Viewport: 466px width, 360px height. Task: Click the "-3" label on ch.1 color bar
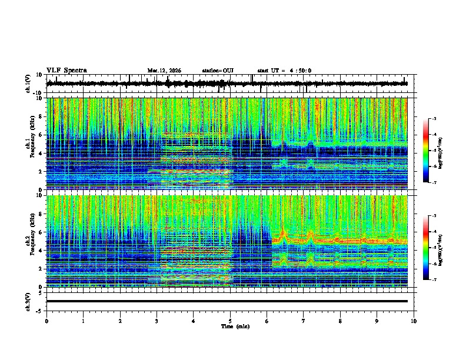(x=434, y=119)
